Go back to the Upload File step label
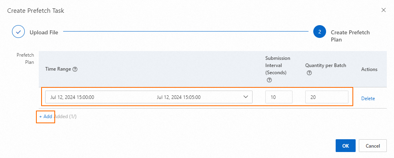This screenshot has height=158, width=394. click(x=44, y=32)
